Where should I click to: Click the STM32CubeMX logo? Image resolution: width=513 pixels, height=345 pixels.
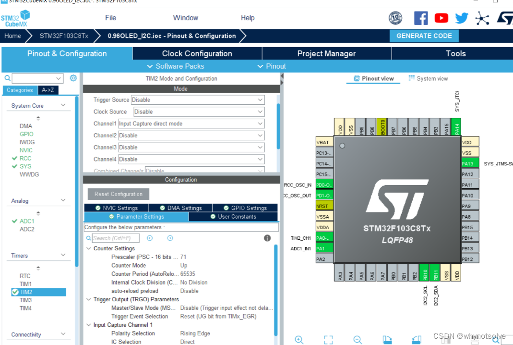tap(15, 18)
